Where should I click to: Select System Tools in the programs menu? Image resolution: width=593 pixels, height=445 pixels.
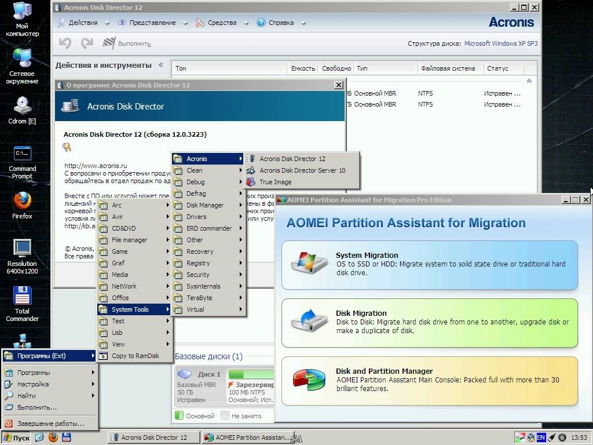(134, 309)
